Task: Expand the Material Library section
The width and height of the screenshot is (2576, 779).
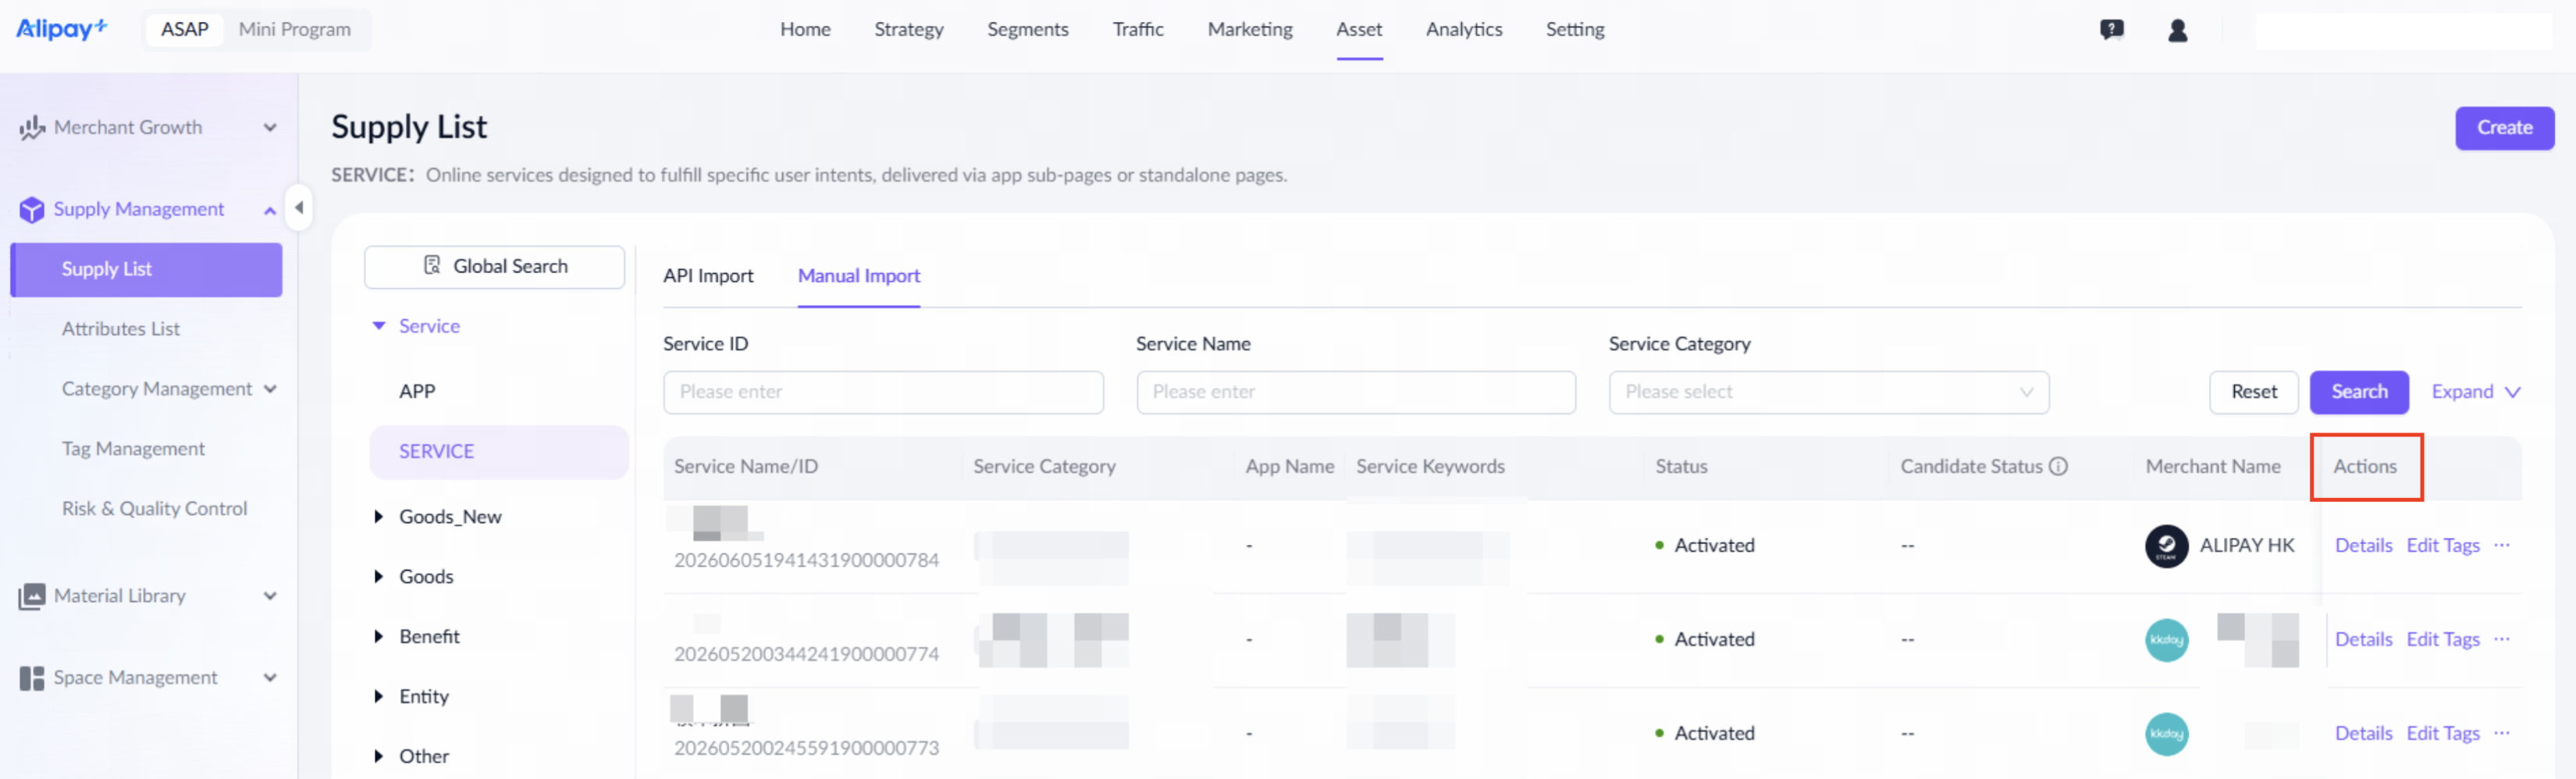Action: [270, 596]
